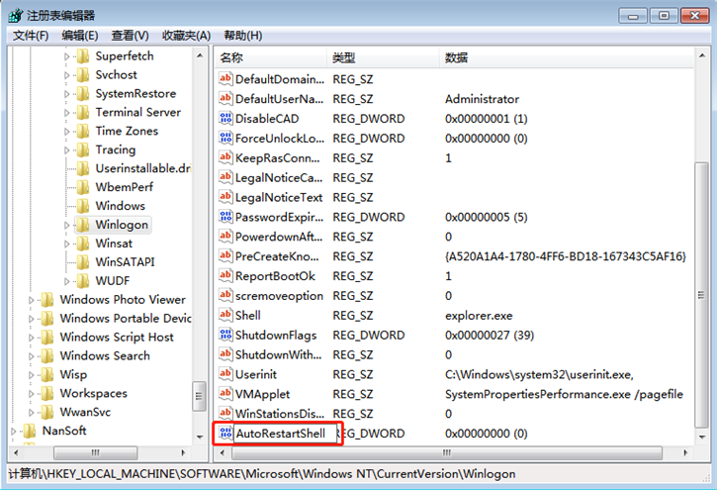717x490 pixels.
Task: Select the PasswordExpiryWarning DWORD icon
Action: coord(225,217)
